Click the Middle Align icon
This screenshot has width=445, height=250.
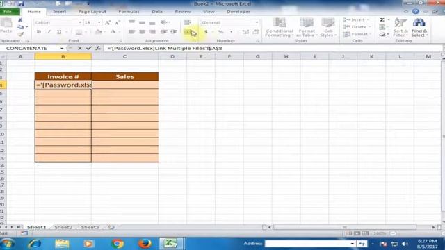tap(142, 22)
